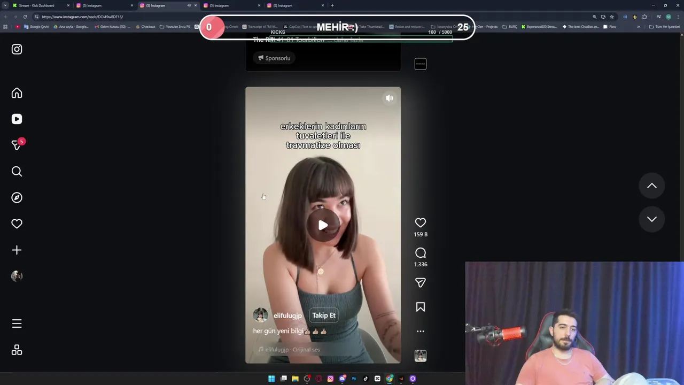Open Search in Instagram sidebar
This screenshot has height=385, width=684.
(x=17, y=171)
